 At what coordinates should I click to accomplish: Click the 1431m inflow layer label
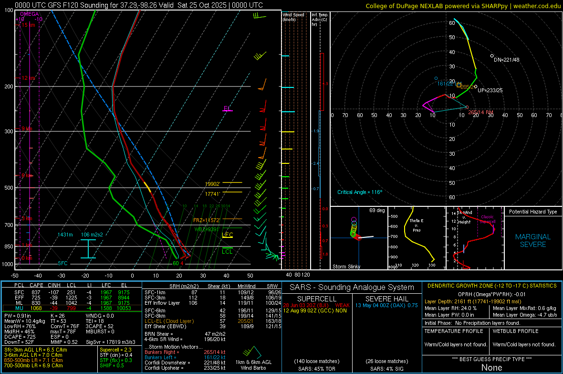[x=65, y=235]
